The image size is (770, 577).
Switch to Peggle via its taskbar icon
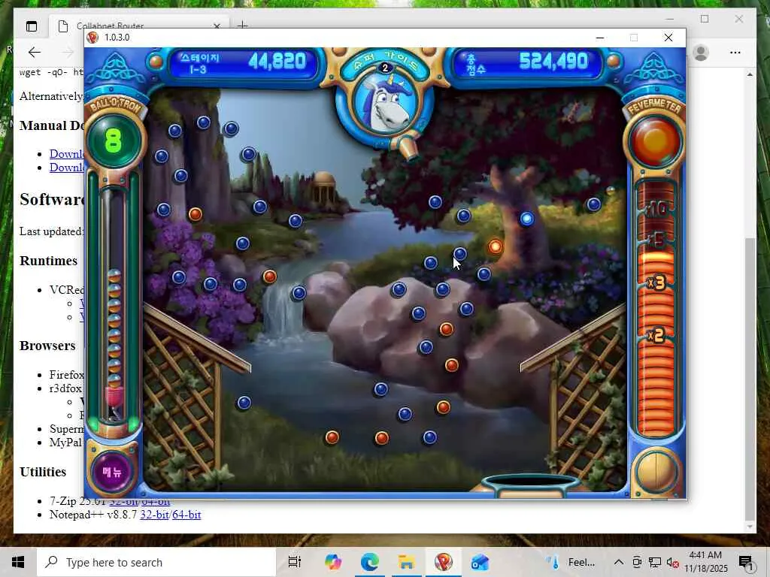(x=444, y=562)
